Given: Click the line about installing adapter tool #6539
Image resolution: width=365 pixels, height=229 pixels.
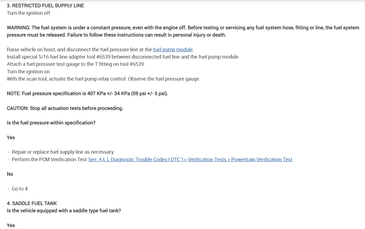Looking at the screenshot, I should click(x=123, y=57).
